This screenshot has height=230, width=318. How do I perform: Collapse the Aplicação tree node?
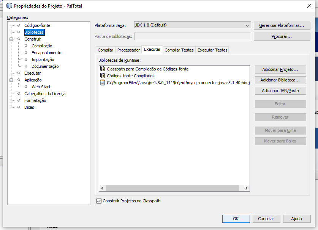(11, 80)
